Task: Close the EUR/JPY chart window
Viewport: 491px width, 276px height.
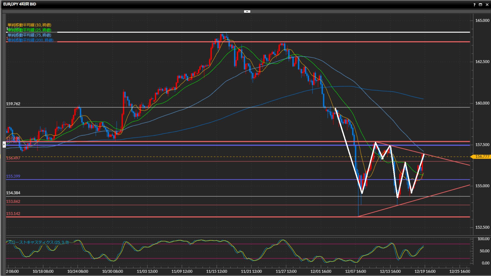Action: (487, 5)
